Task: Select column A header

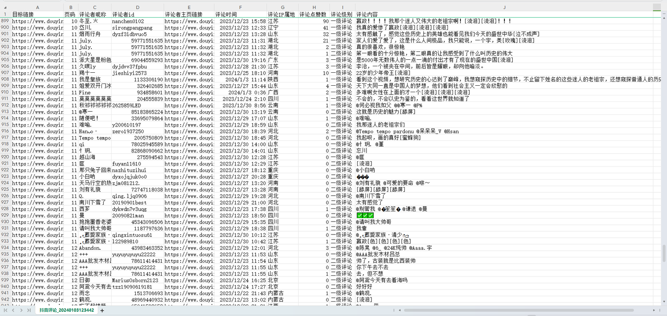Action: click(38, 7)
